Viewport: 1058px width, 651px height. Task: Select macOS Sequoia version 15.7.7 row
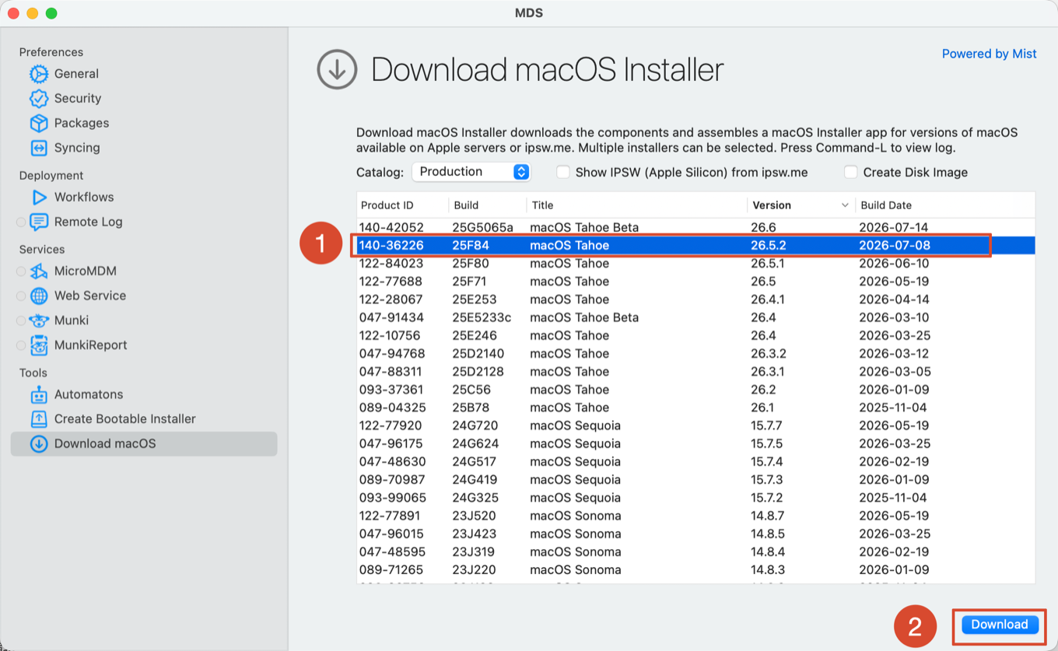point(696,425)
